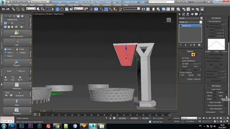Screen dimensions: 230x129
Task: Toggle the Affect Backfacing checkbox
Action: (x=208, y=27)
